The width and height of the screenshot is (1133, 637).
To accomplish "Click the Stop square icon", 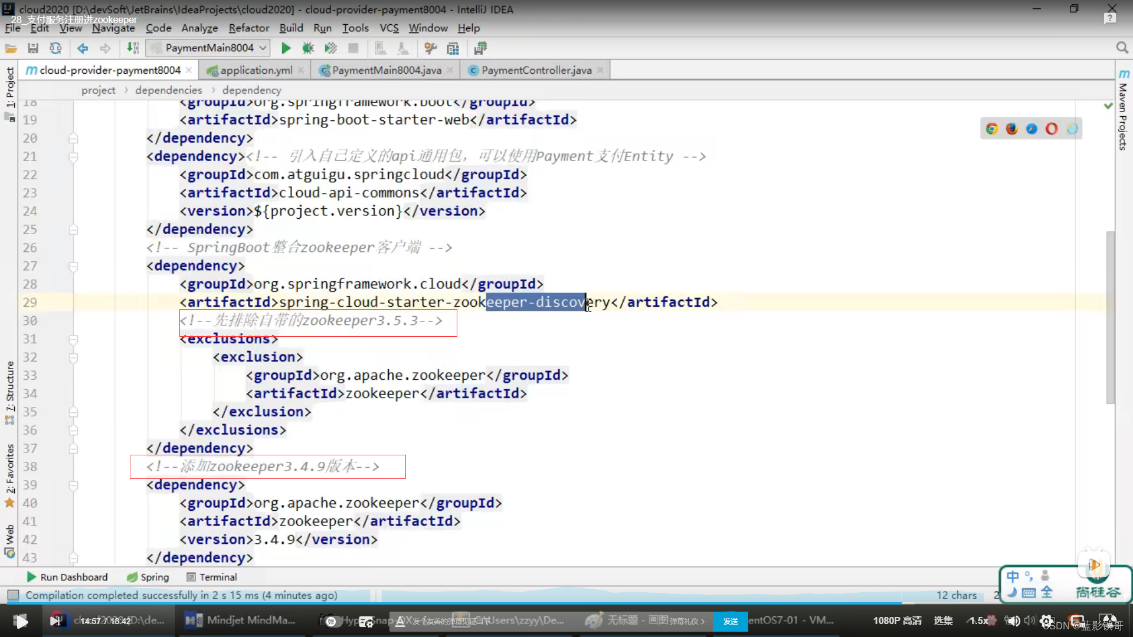I will tap(353, 48).
